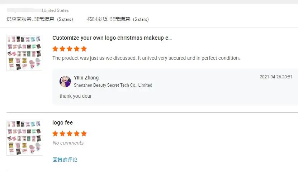The image size is (298, 175).
Task: Click the 按时发货 rating label
Action: pos(98,19)
